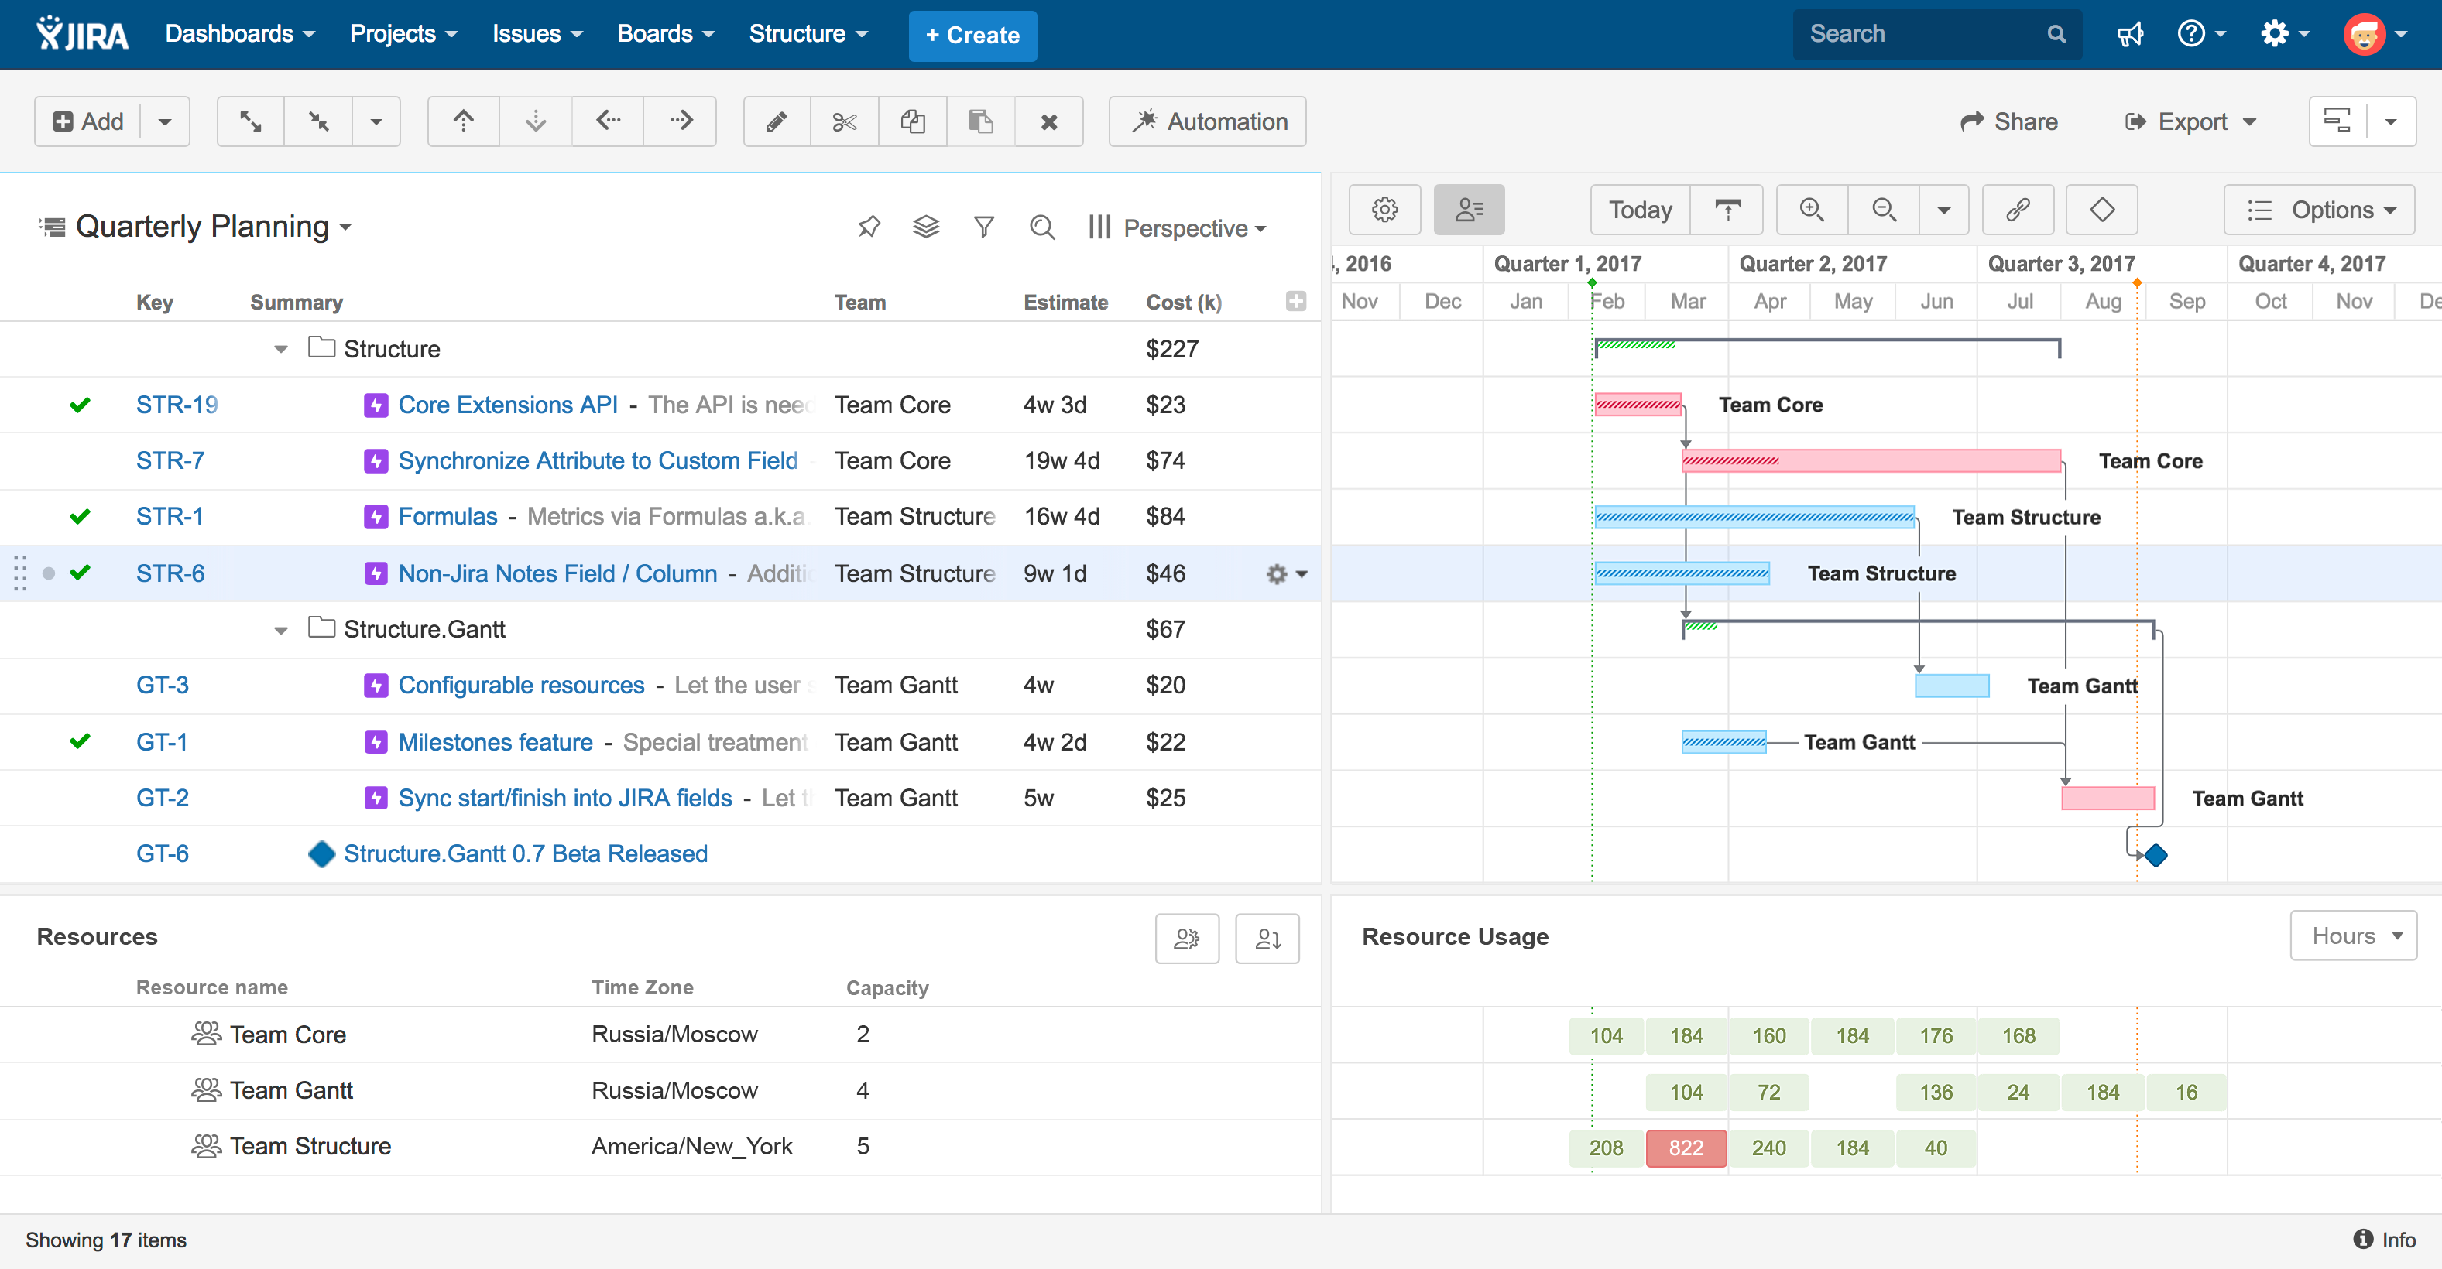
Task: Click the structure search magnifier icon
Action: pyautogui.click(x=1042, y=227)
